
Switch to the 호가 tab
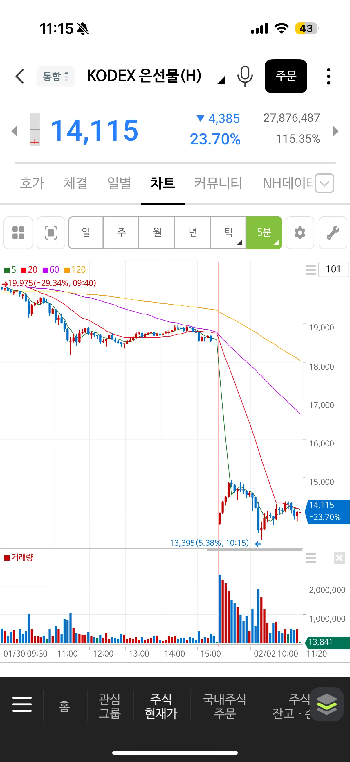(32, 183)
